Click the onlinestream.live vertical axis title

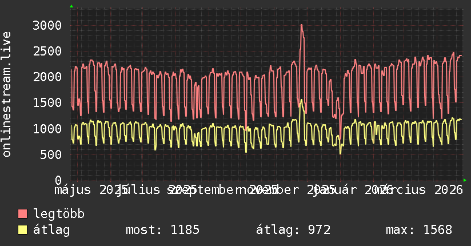(x=6, y=94)
